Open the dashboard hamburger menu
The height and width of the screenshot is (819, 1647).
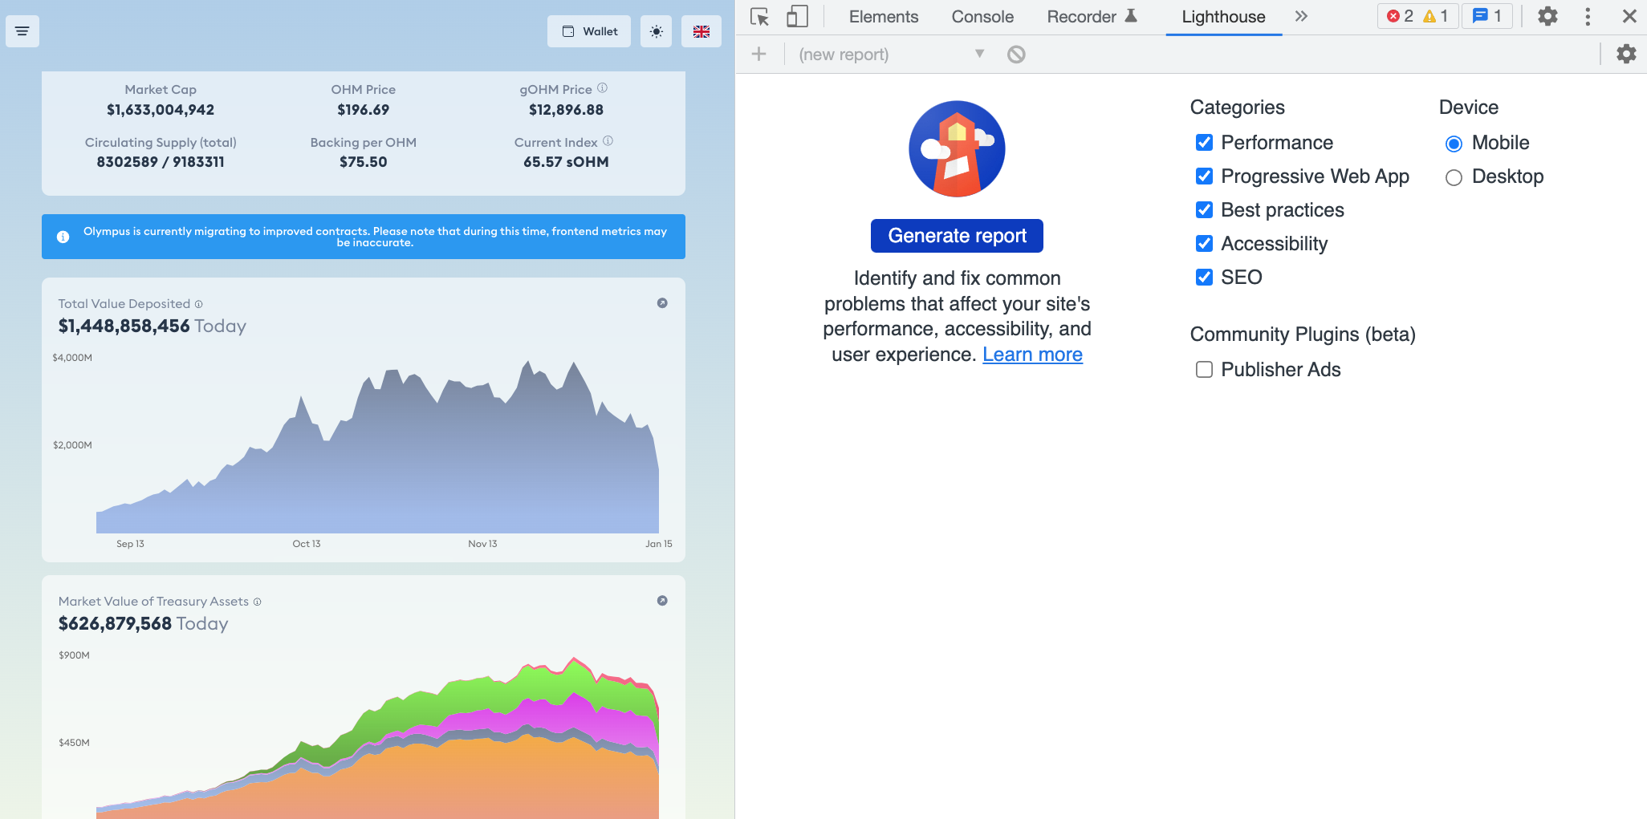pos(22,30)
